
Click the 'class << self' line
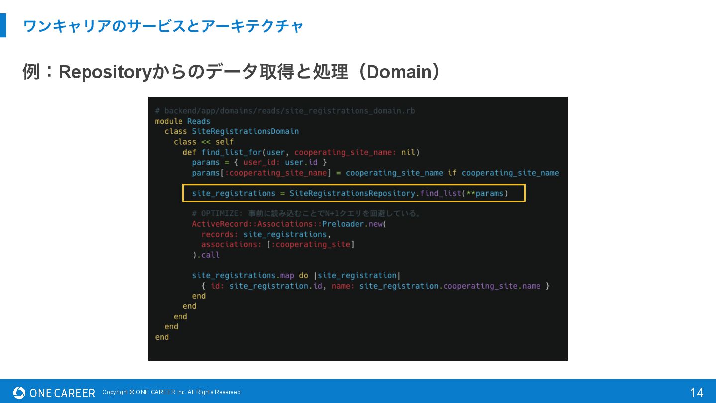click(203, 142)
